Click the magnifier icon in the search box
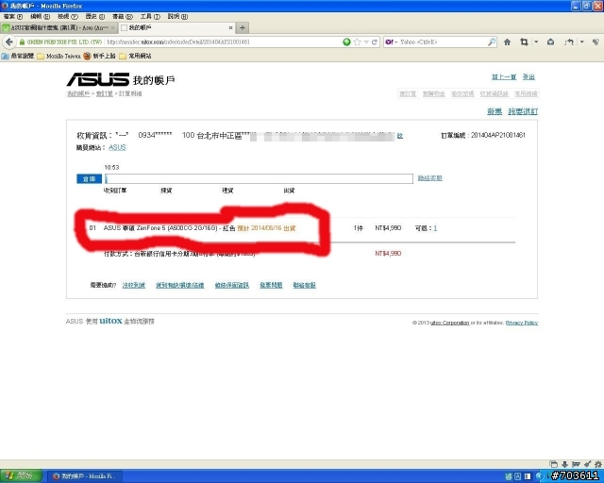 point(492,42)
